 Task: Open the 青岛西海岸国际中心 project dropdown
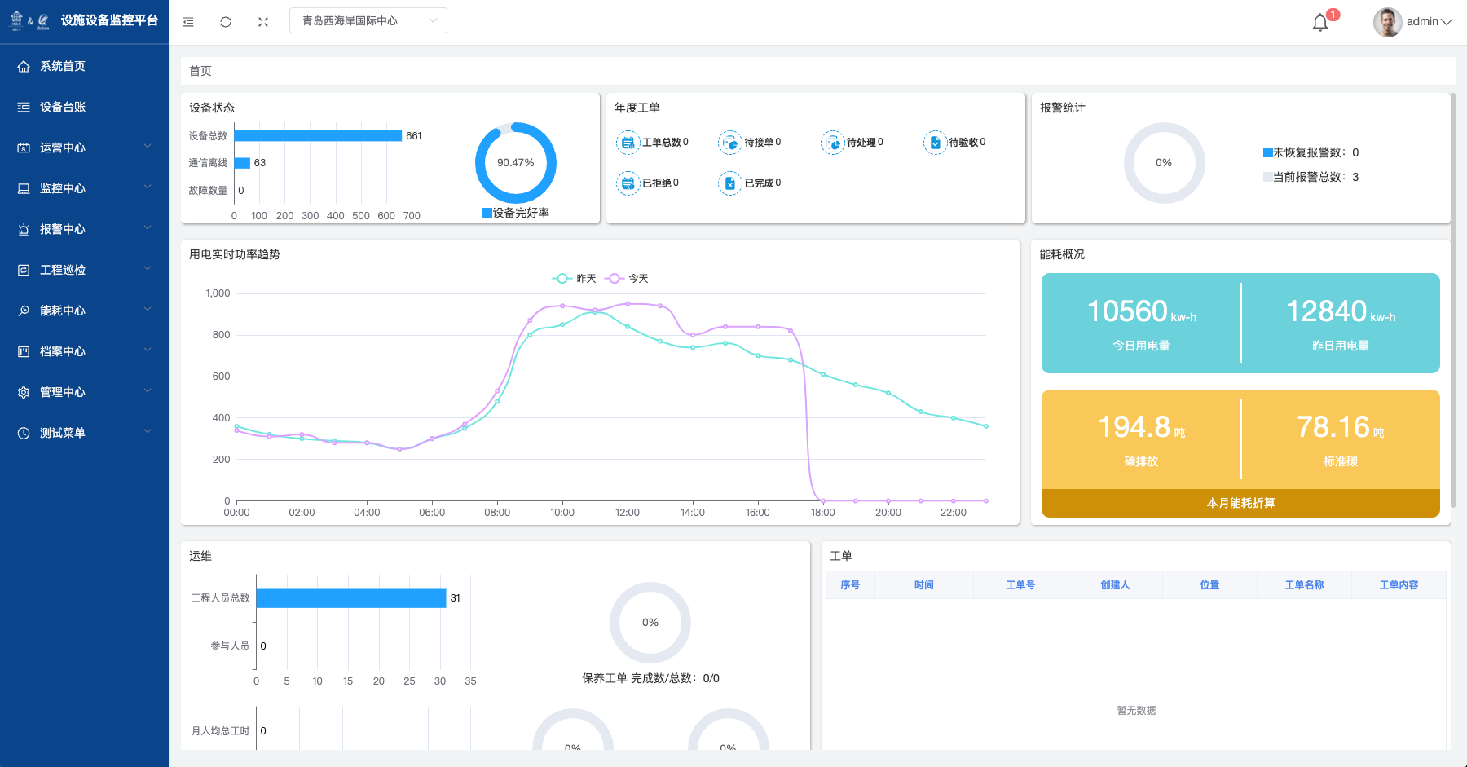pyautogui.click(x=368, y=21)
